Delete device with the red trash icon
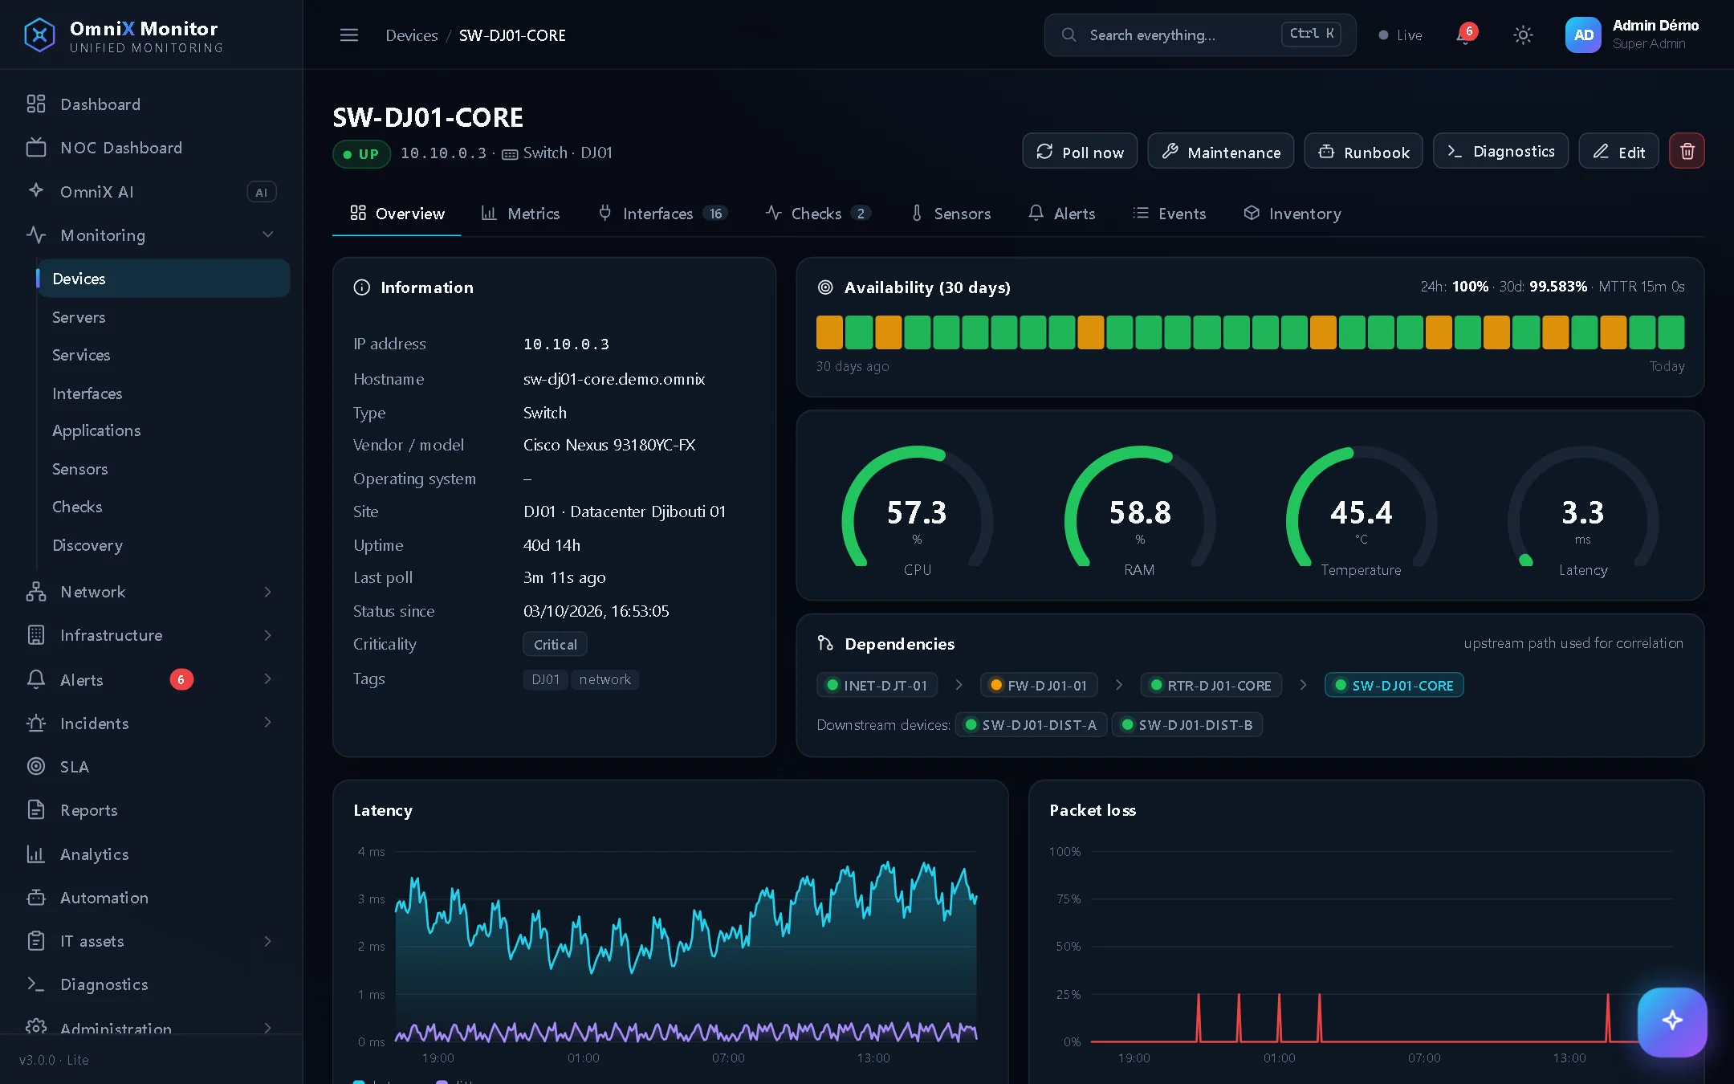 1687,151
